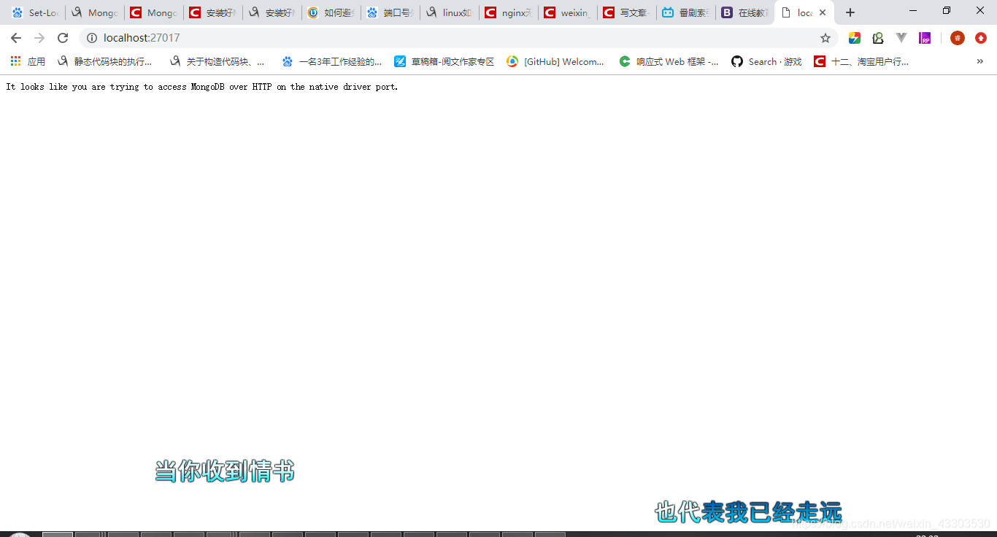The image size is (997, 537).
Task: Click the contacts-style extension icon
Action: pyautogui.click(x=877, y=37)
